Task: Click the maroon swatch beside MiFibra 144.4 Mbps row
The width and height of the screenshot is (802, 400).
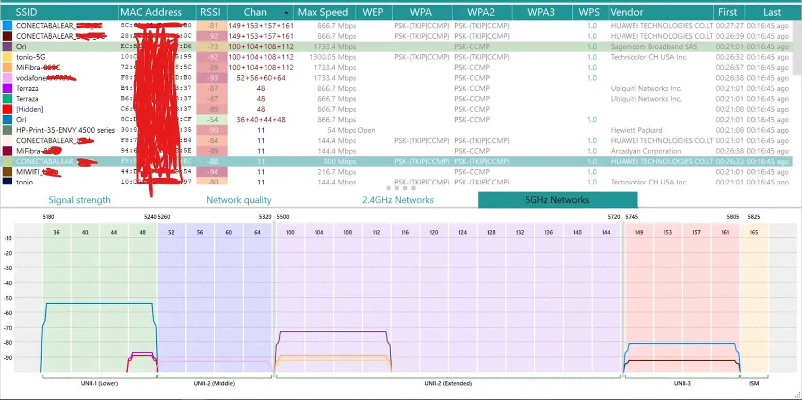Action: (x=7, y=151)
